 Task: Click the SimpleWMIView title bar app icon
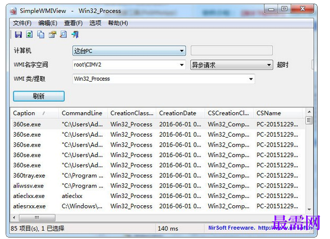pyautogui.click(x=14, y=11)
